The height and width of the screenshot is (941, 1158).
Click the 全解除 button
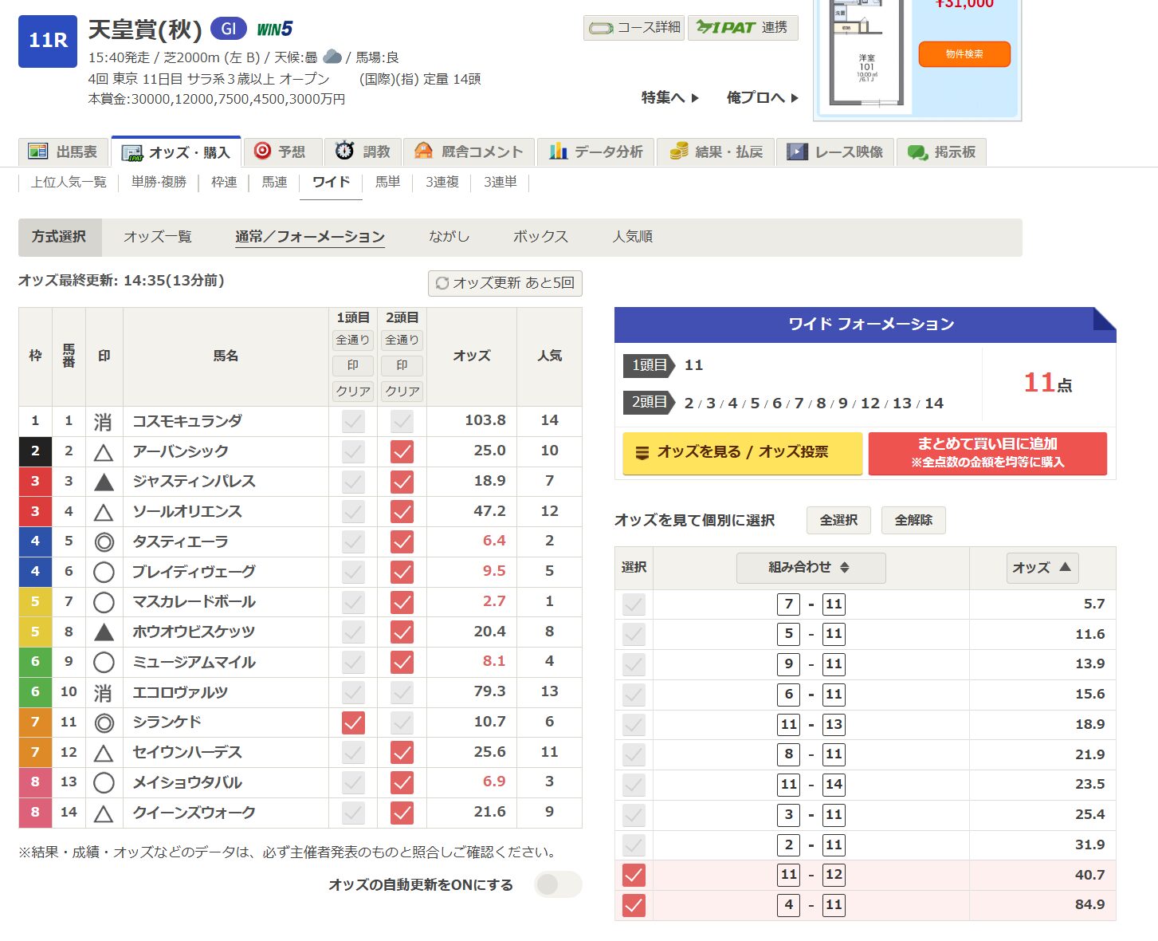tap(913, 520)
